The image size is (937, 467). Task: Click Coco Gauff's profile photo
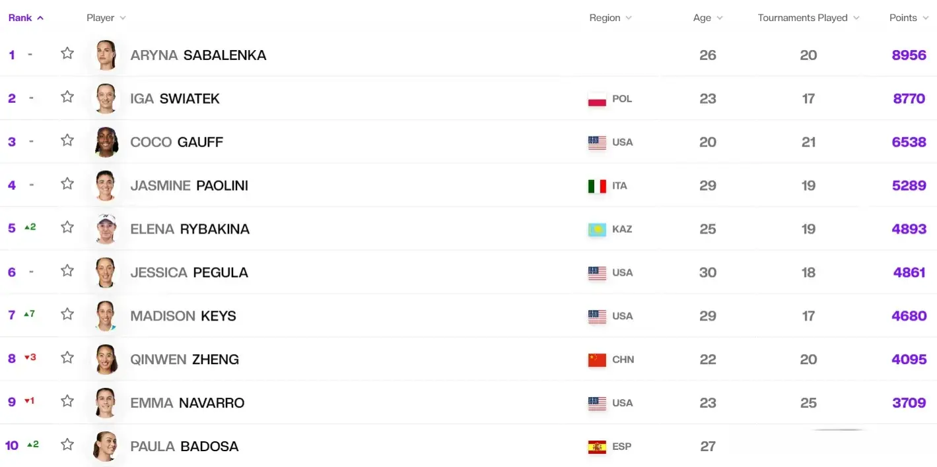[106, 142]
